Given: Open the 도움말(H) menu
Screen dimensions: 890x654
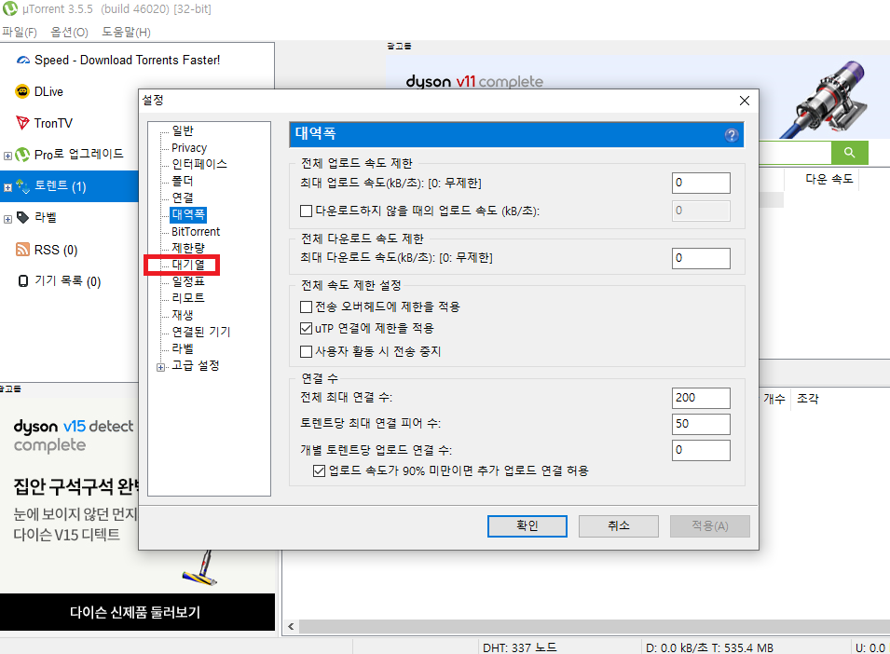Looking at the screenshot, I should coord(126,33).
